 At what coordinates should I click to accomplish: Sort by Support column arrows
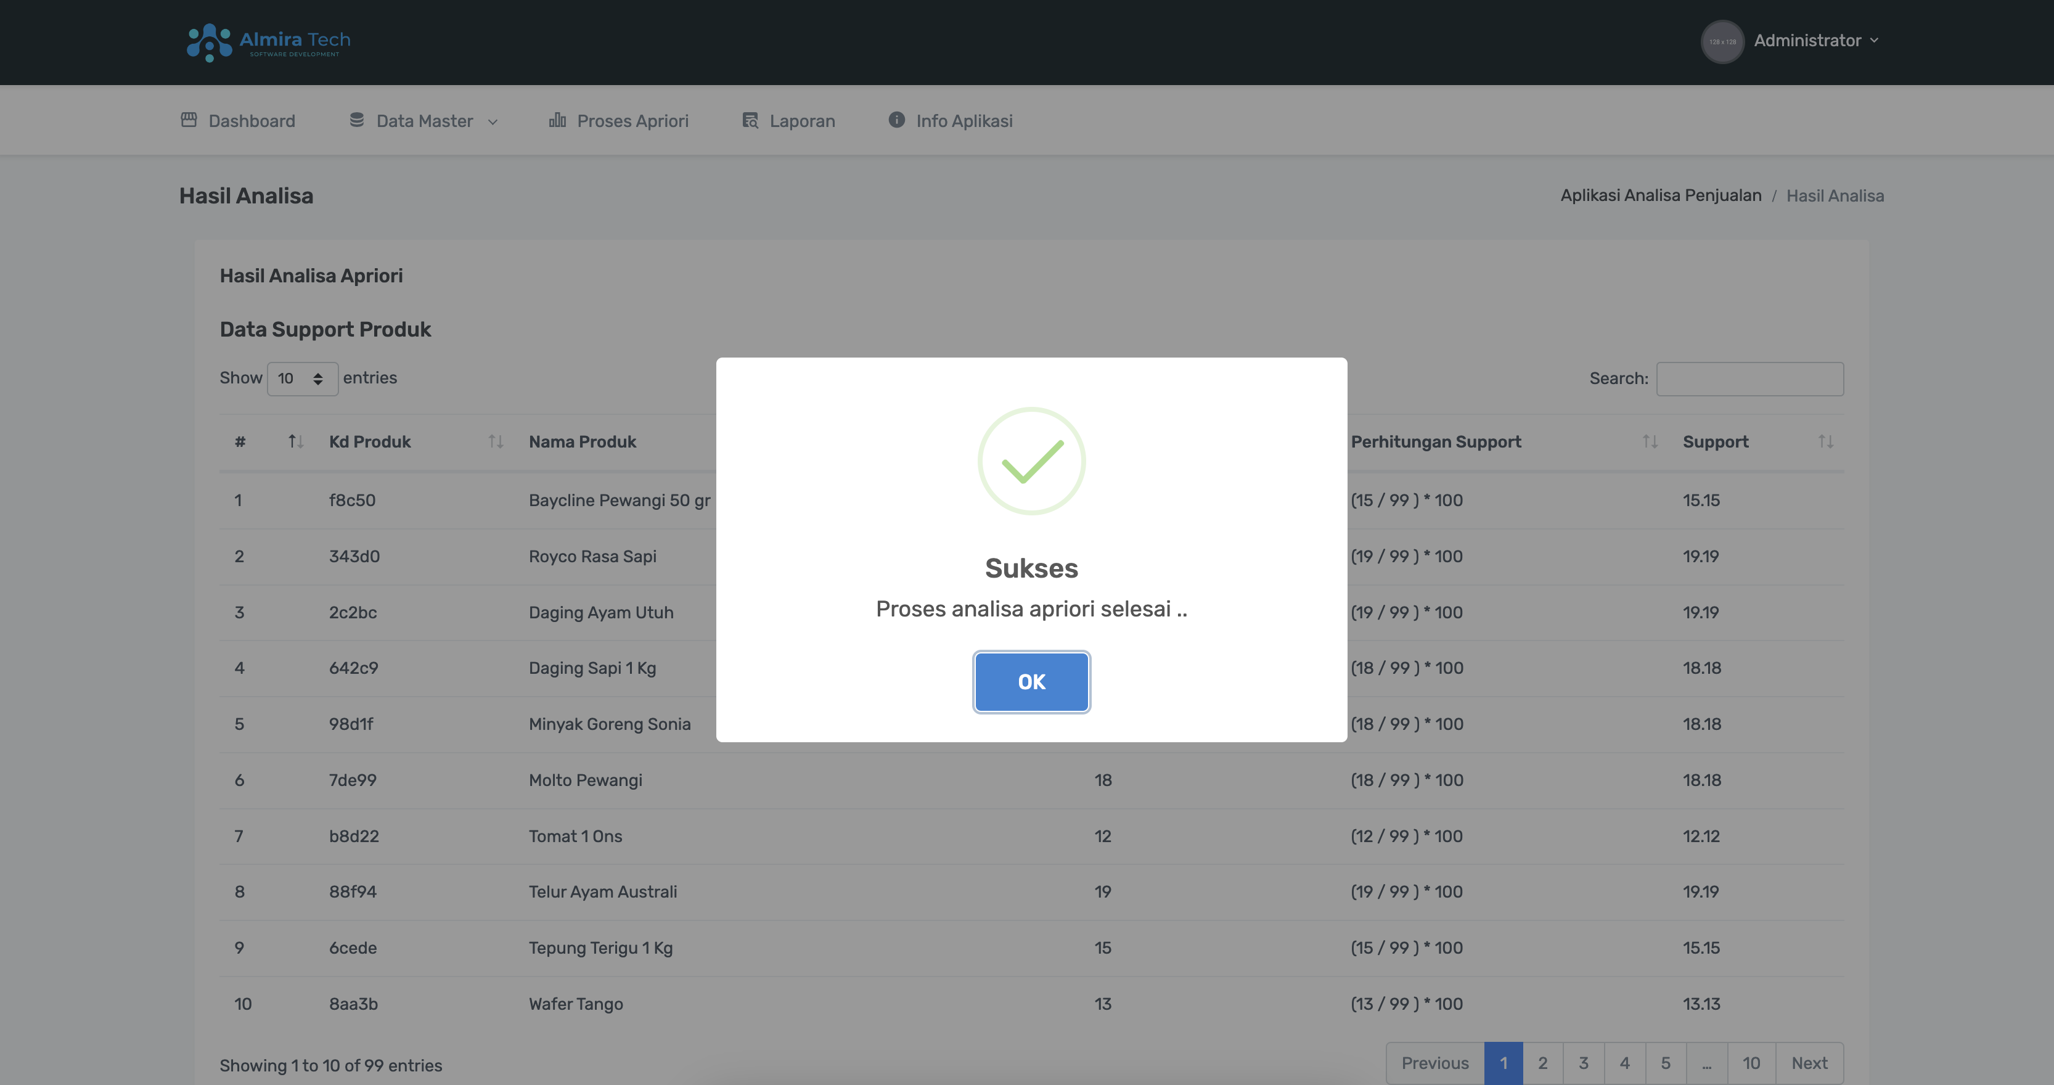pyautogui.click(x=1825, y=441)
